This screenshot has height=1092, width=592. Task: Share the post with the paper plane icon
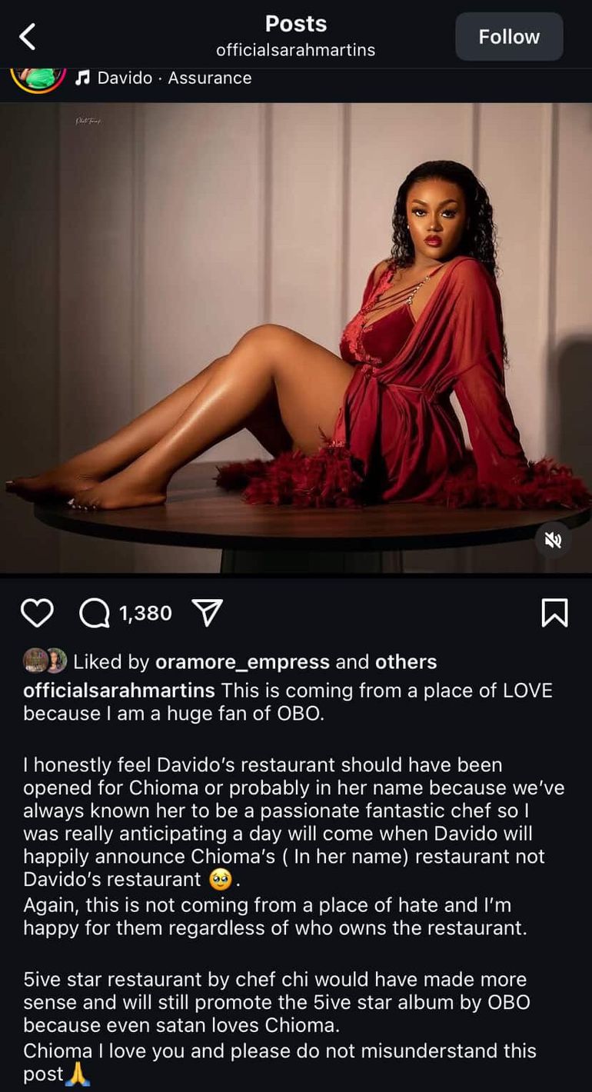point(207,612)
